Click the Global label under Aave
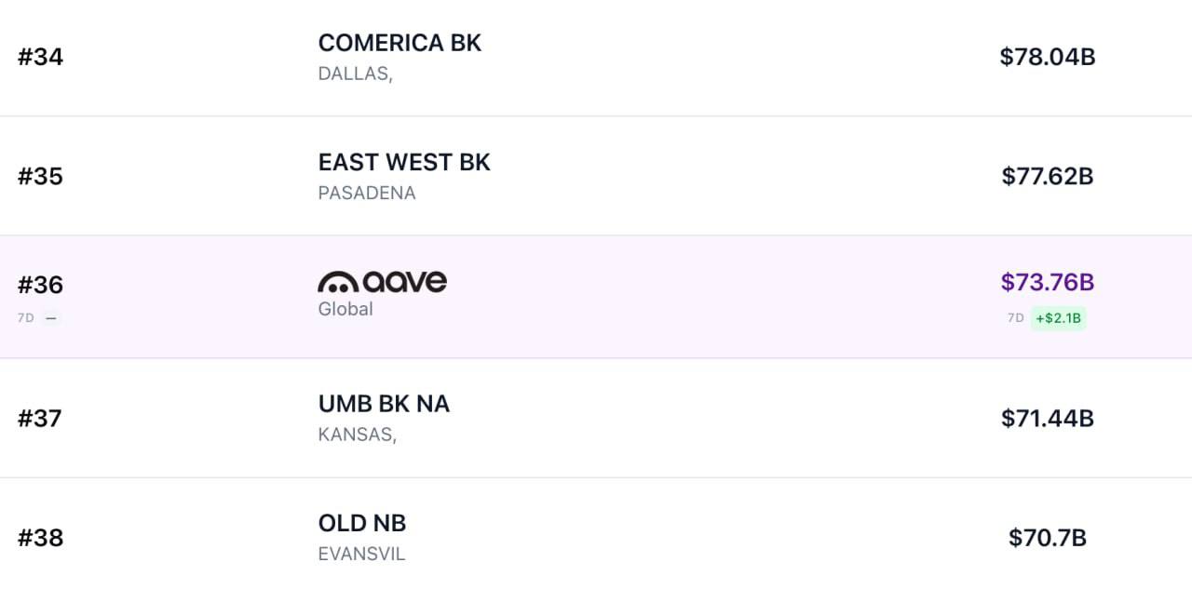 point(345,309)
